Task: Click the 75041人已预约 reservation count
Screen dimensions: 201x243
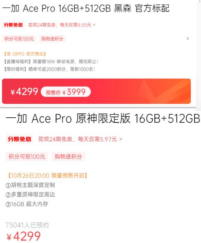Action: [x=27, y=225]
